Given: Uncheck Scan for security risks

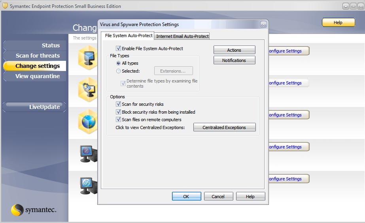Looking at the screenshot, I should [x=118, y=104].
